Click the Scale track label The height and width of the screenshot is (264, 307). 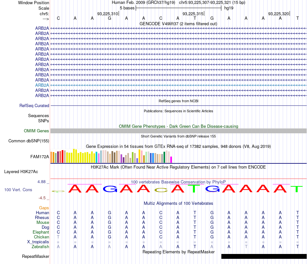(x=44, y=8)
